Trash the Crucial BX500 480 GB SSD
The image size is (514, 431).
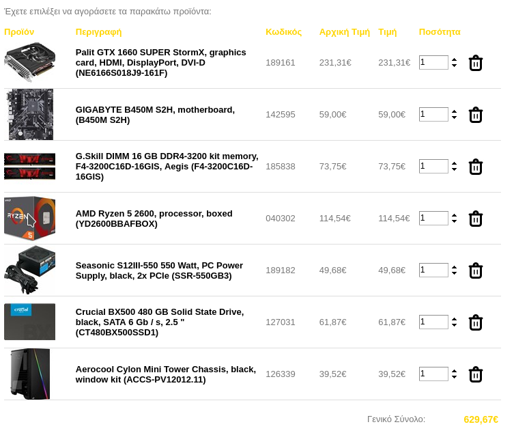click(x=475, y=322)
